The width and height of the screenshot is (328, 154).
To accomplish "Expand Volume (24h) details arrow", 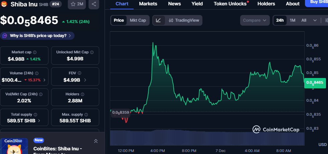I will pyautogui.click(x=44, y=80).
